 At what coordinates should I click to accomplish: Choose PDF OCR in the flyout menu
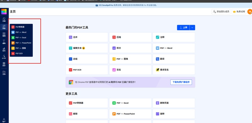click(x=21, y=53)
